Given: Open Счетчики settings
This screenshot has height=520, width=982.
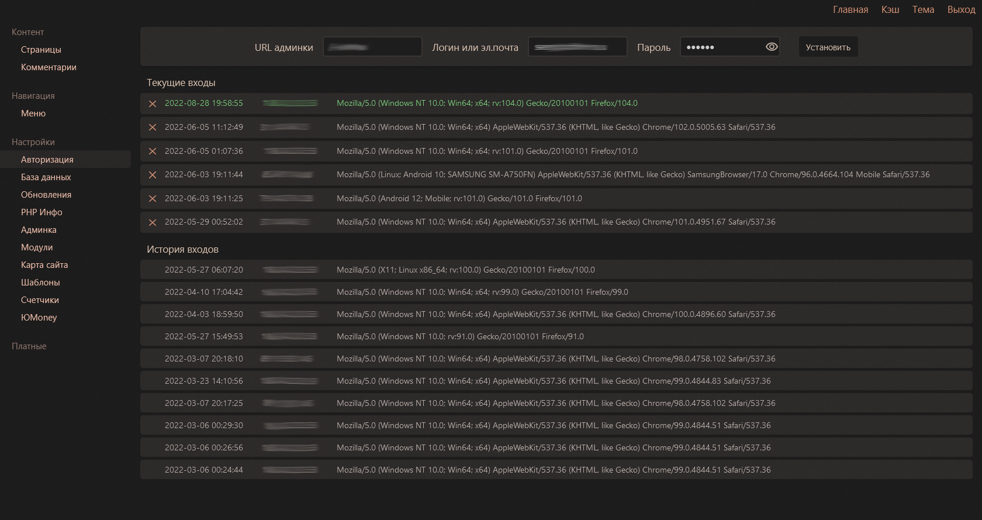Looking at the screenshot, I should (40, 300).
